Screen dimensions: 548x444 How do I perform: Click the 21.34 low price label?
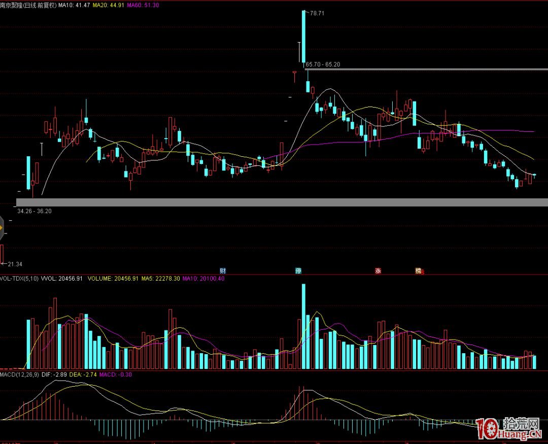pyautogui.click(x=15, y=264)
